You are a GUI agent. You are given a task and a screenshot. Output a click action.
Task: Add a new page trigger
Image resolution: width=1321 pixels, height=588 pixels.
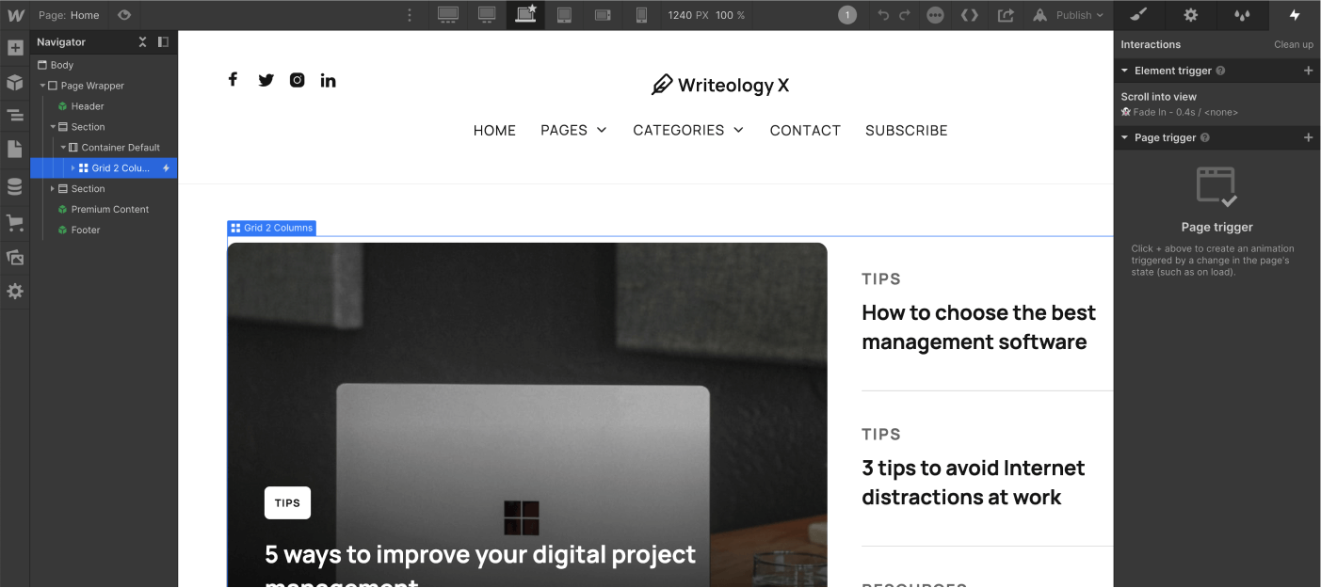click(1308, 137)
